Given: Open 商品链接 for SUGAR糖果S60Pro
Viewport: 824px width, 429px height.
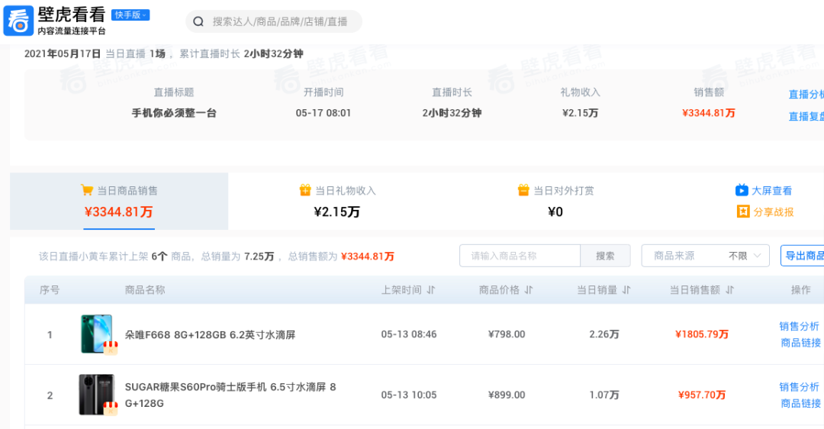Looking at the screenshot, I should [x=800, y=403].
